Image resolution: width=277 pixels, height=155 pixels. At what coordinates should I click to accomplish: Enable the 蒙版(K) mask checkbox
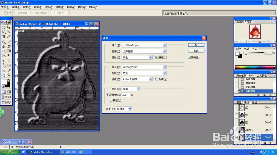coord(111,100)
